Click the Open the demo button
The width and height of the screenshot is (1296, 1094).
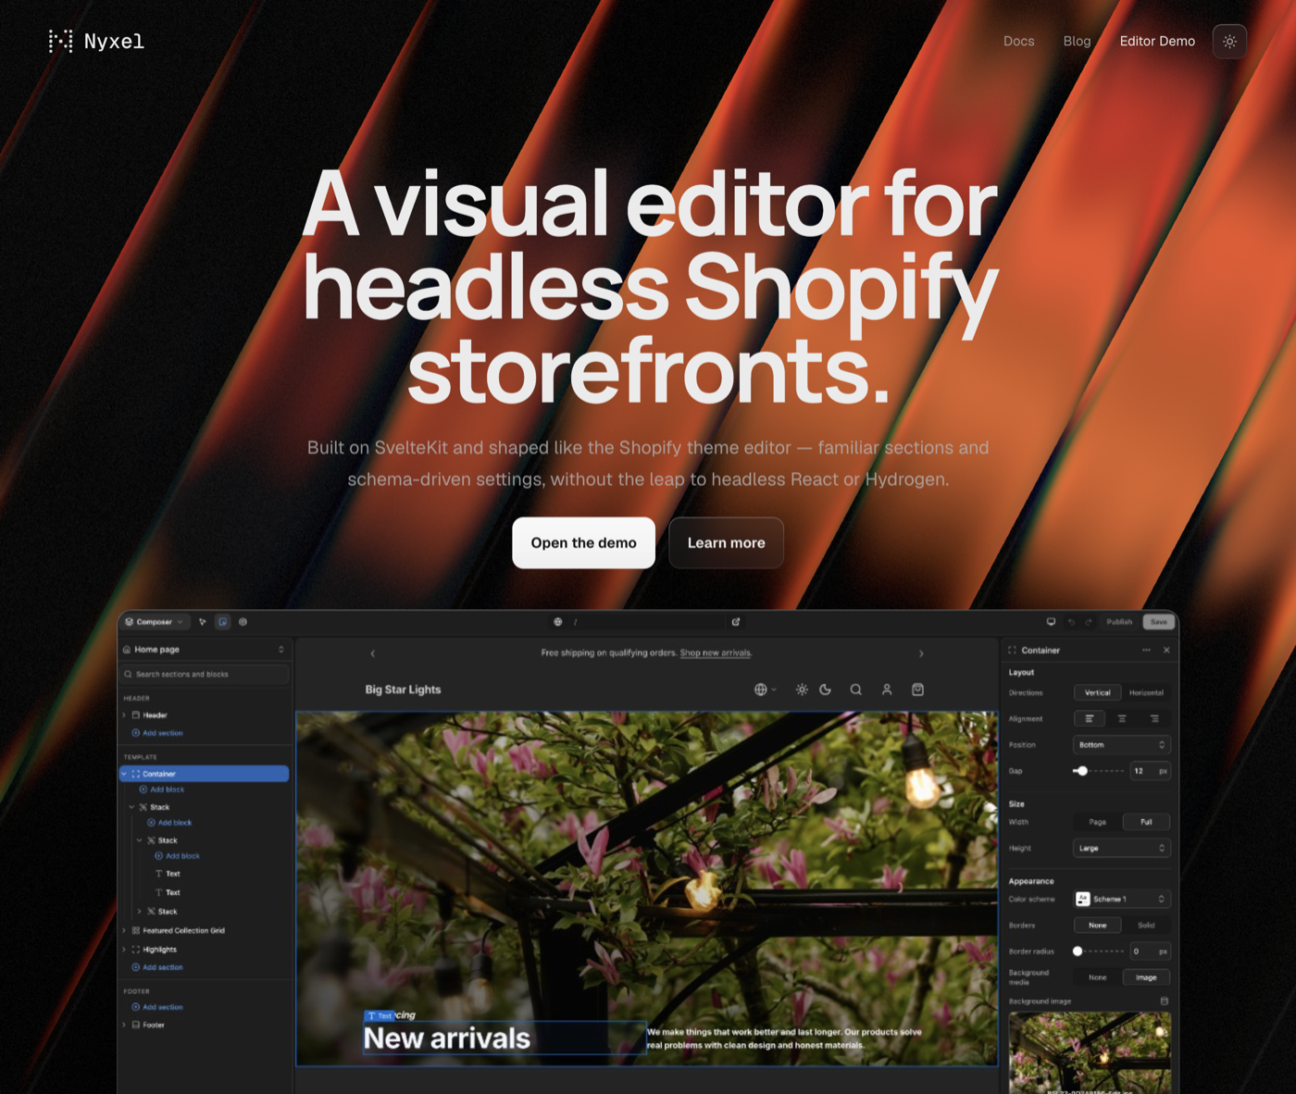coord(584,543)
